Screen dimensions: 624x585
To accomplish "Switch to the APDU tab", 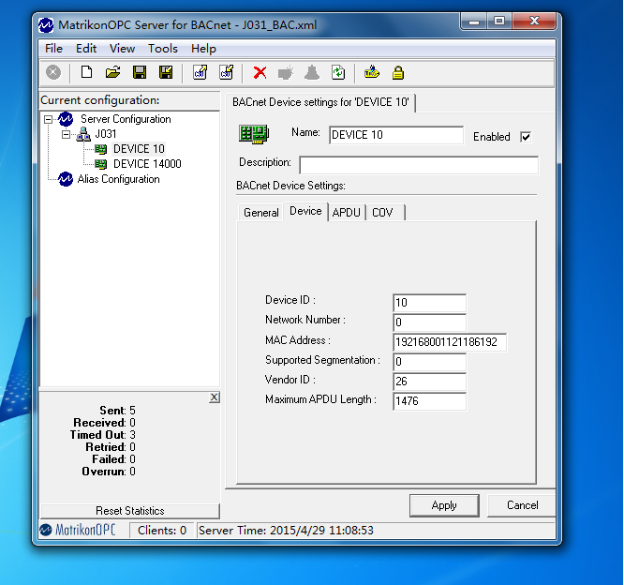I will [x=347, y=213].
